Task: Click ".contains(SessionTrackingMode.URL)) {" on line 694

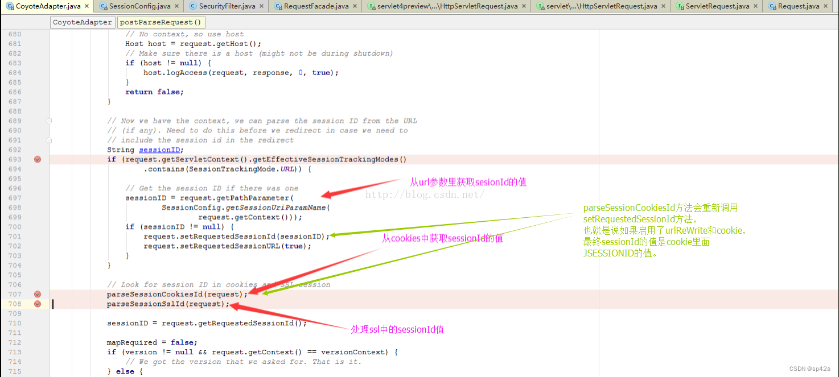Action: coord(228,169)
